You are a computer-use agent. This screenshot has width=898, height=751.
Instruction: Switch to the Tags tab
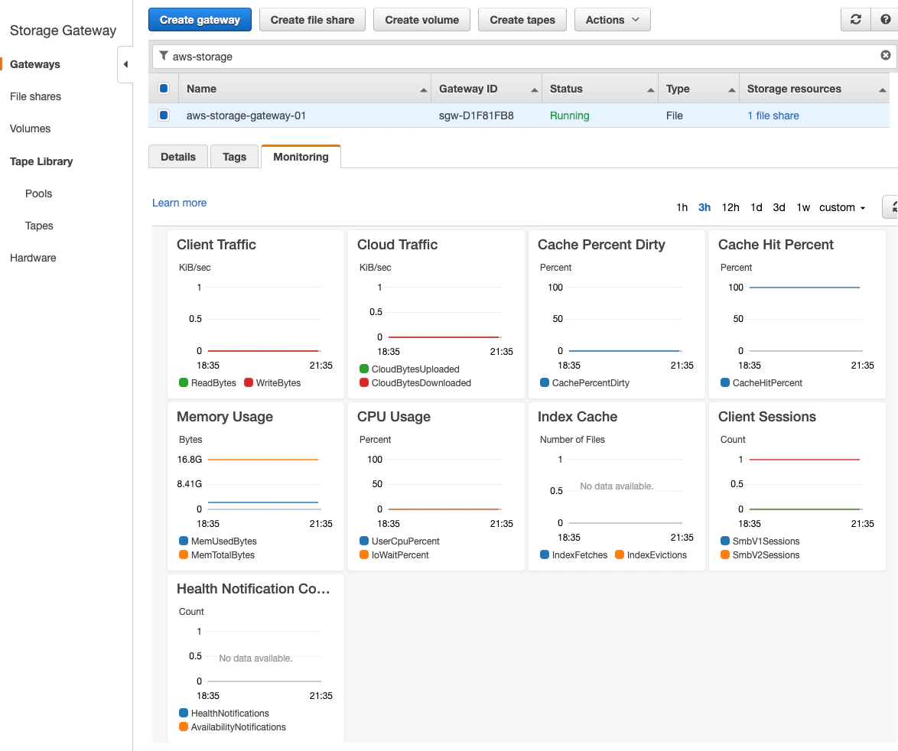[x=234, y=156]
